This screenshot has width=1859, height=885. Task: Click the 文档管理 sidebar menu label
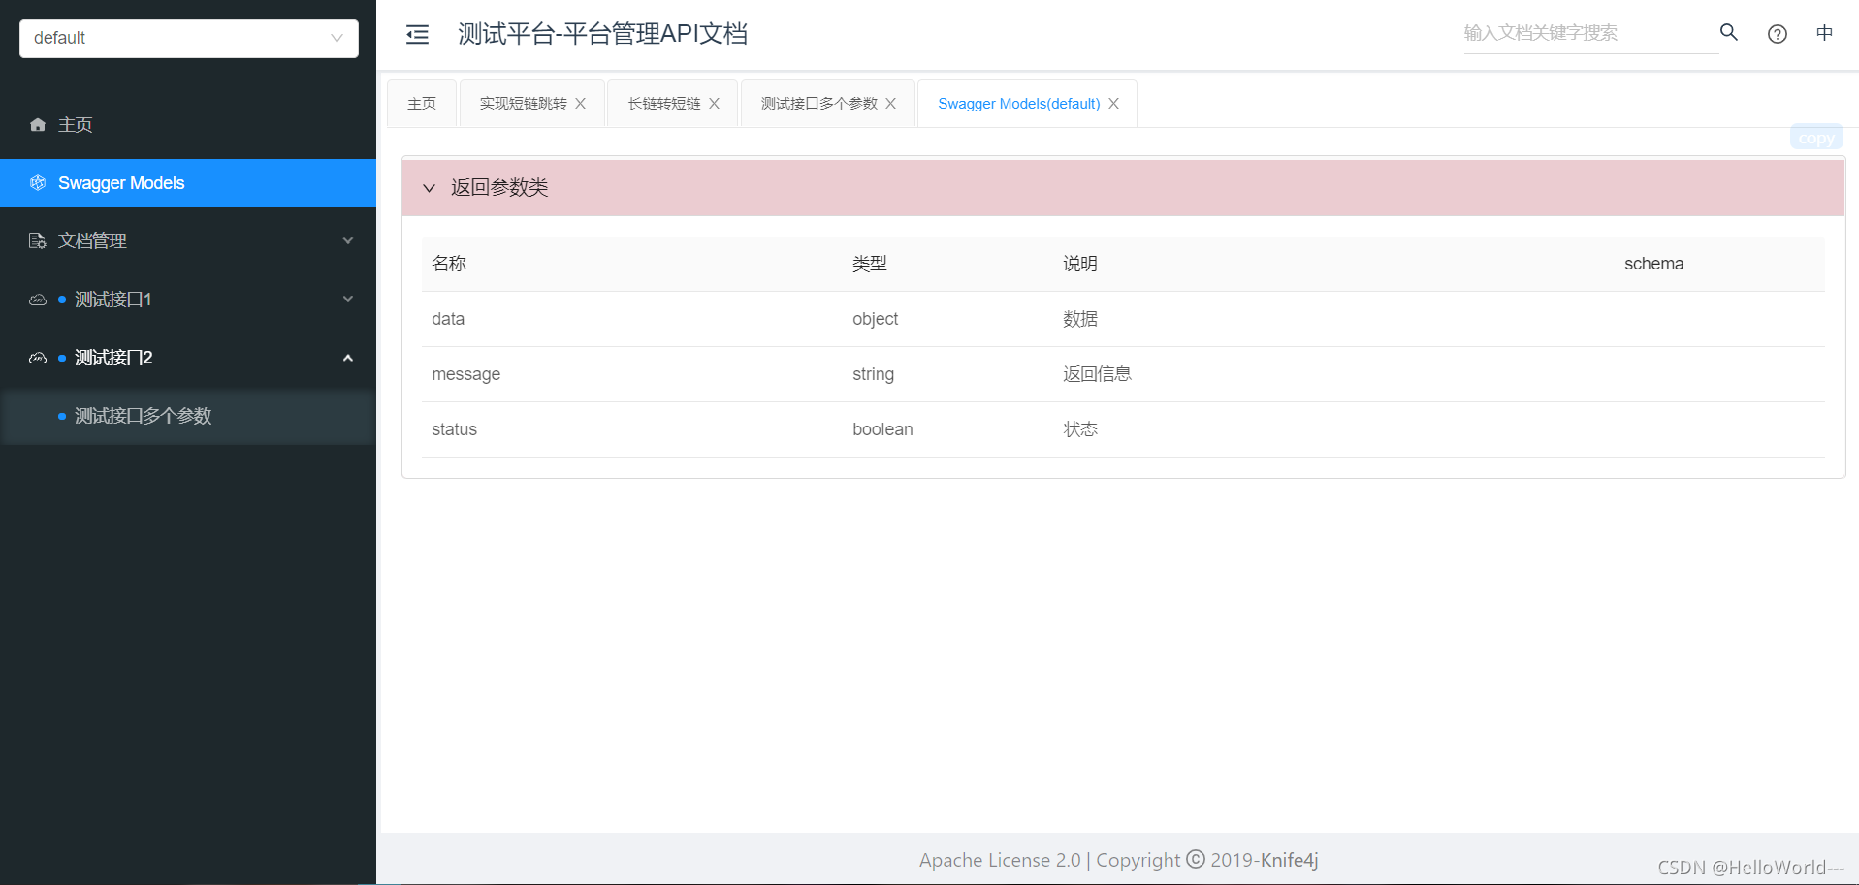92,240
